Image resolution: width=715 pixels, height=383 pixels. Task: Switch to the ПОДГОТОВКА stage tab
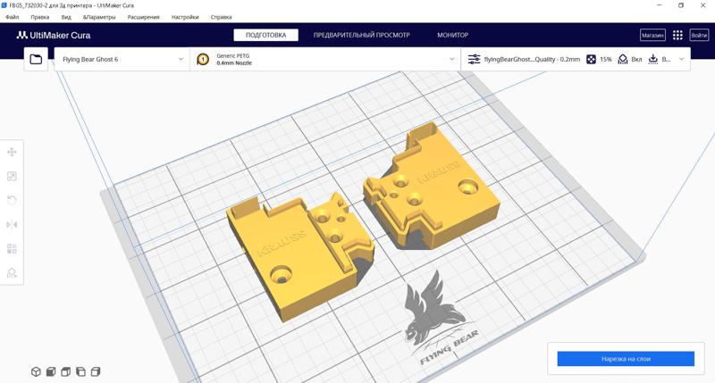[265, 35]
